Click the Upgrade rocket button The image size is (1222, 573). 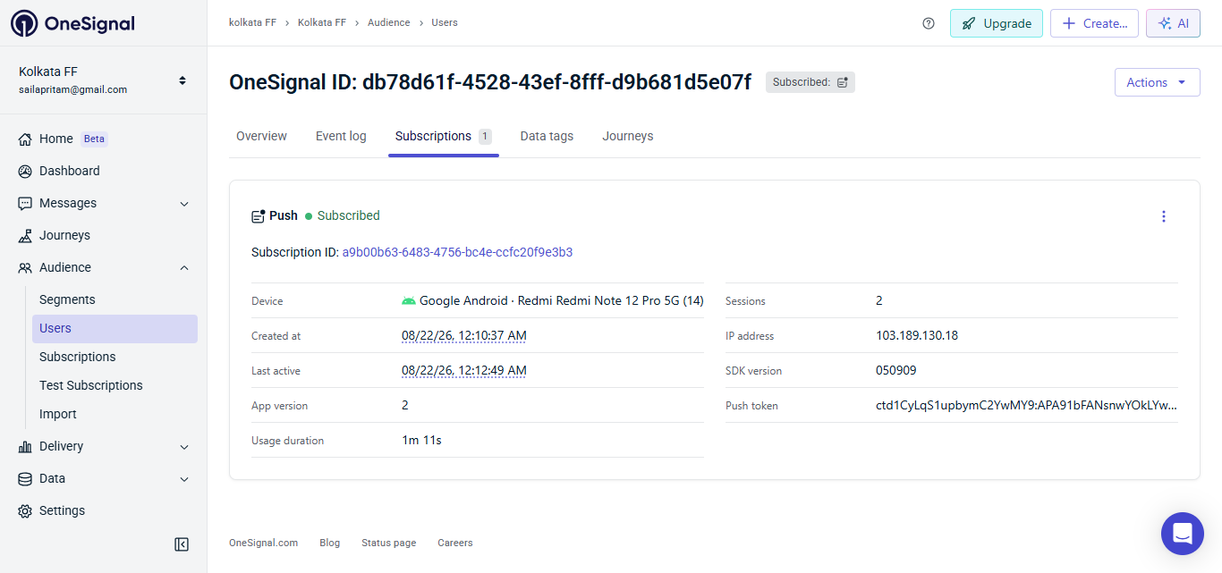coord(997,23)
